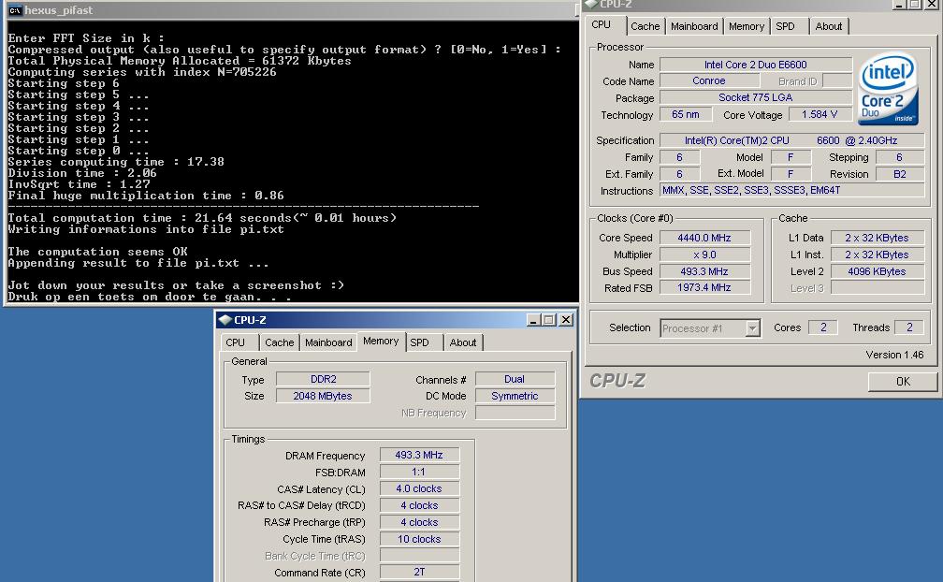
Task: Click the Channels # value Dual
Action: (x=515, y=379)
